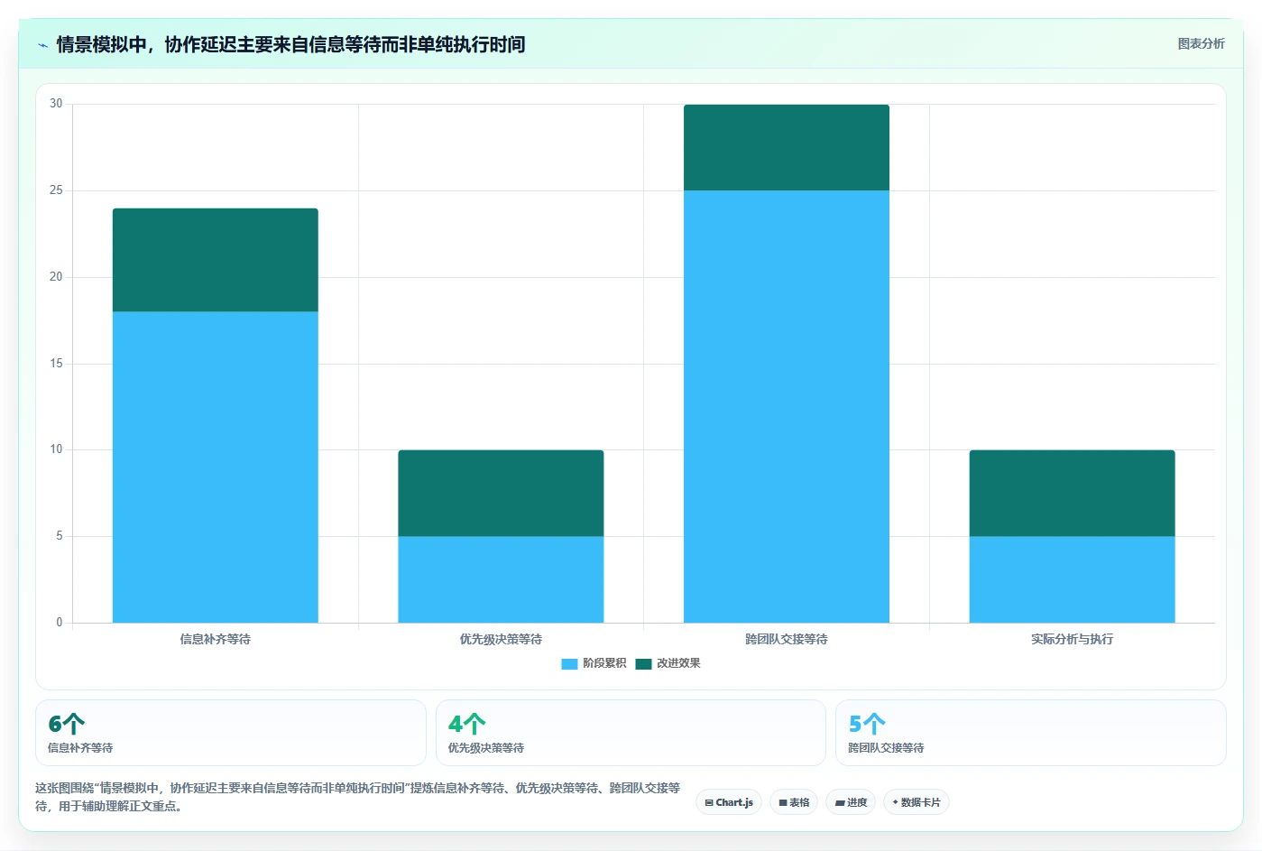
Task: Click the x-axis label 跨团队交接等待
Action: pyautogui.click(x=787, y=639)
